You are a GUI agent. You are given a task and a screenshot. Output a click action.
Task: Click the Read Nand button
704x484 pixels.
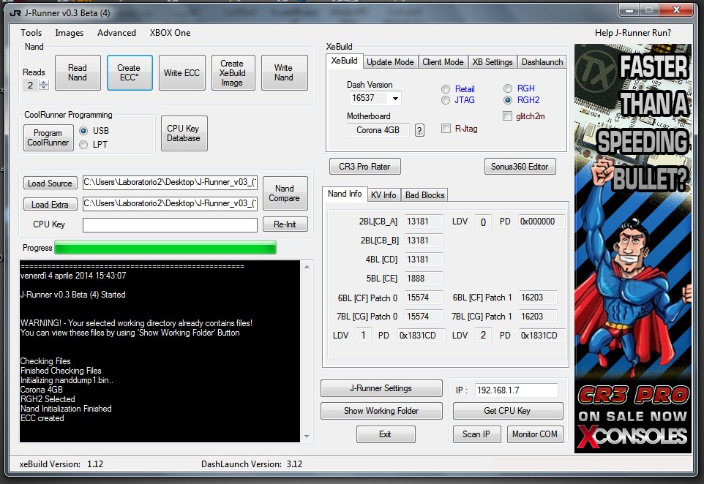78,72
